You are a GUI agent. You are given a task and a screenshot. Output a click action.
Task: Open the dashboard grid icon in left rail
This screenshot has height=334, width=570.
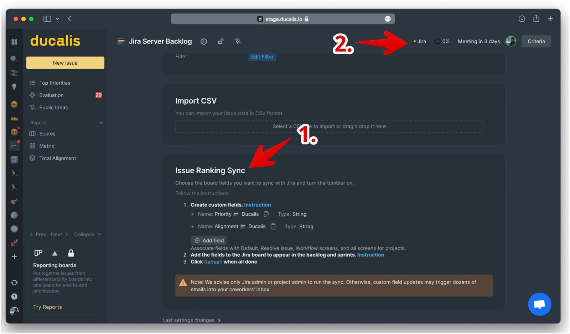[14, 42]
